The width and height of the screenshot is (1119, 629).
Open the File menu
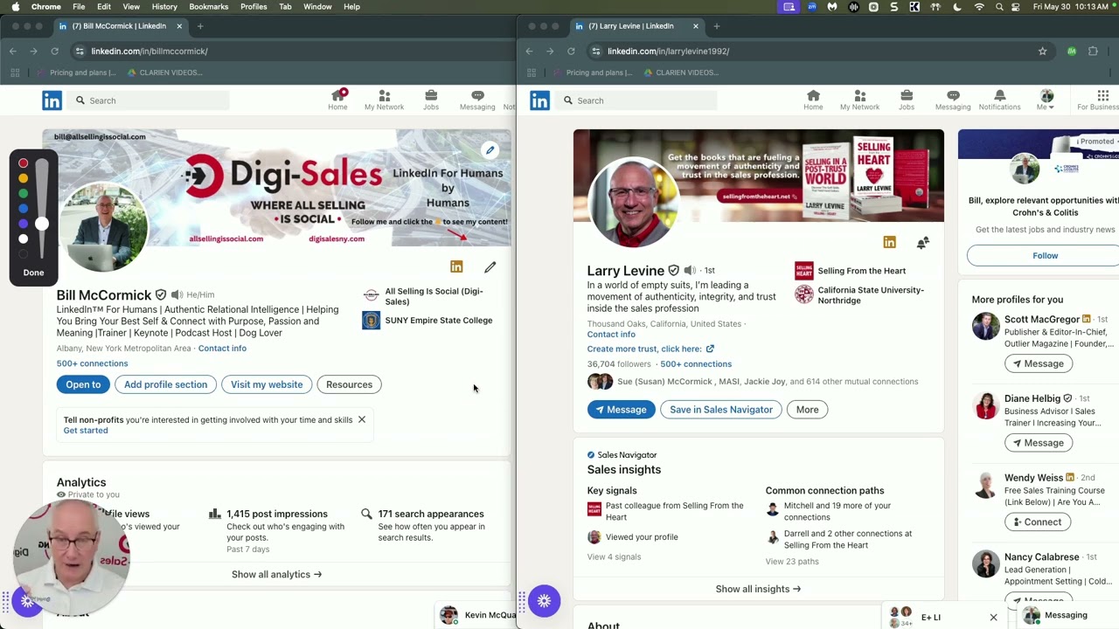[x=79, y=6]
